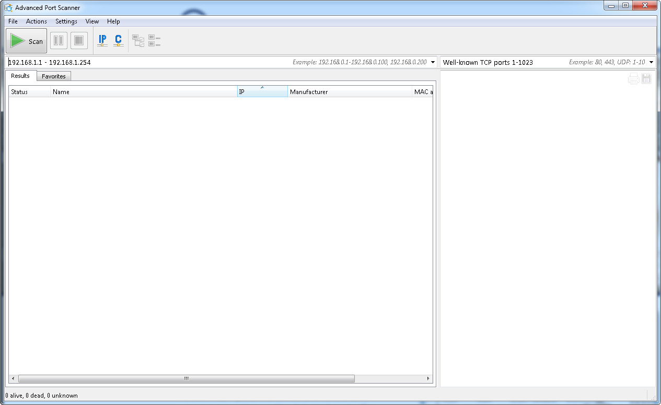Screen dimensions: 661x405
Task: Click the Collapse all tree icon
Action: pyautogui.click(x=154, y=41)
